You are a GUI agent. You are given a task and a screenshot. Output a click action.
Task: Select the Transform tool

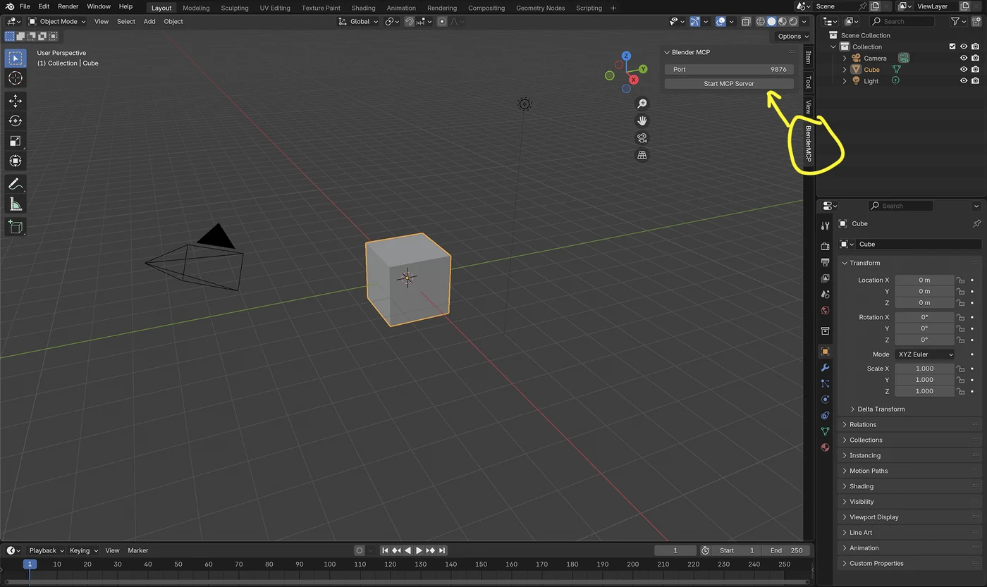[15, 161]
